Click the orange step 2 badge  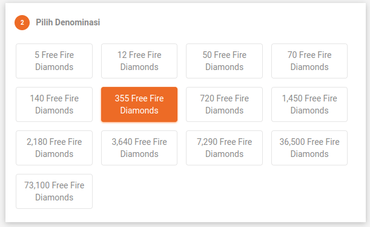[22, 22]
